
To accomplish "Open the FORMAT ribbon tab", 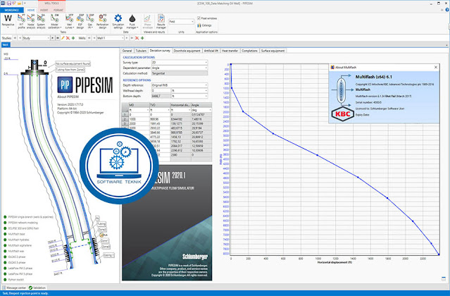I will 58,10.
